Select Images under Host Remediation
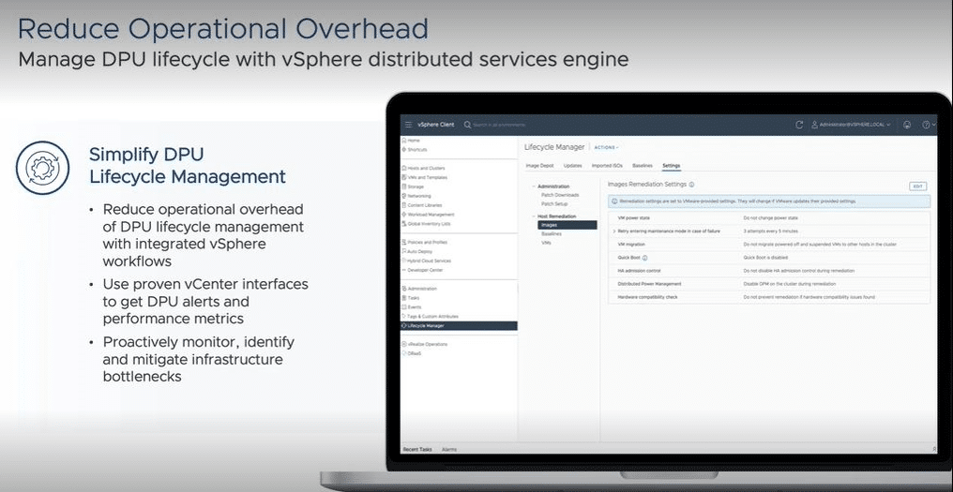The image size is (953, 492). [x=567, y=225]
